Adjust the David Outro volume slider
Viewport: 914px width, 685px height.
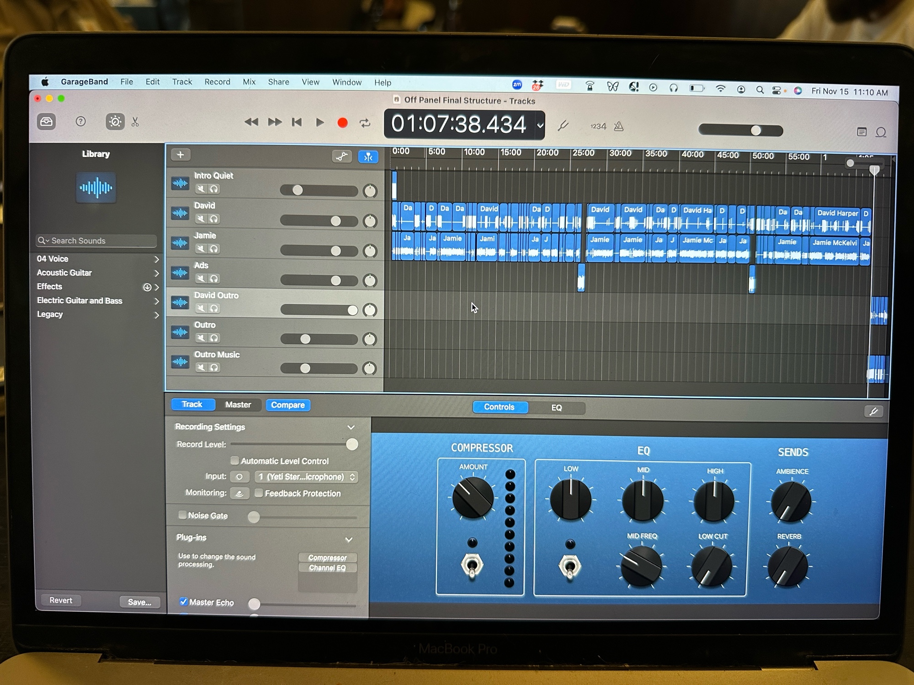click(x=352, y=311)
